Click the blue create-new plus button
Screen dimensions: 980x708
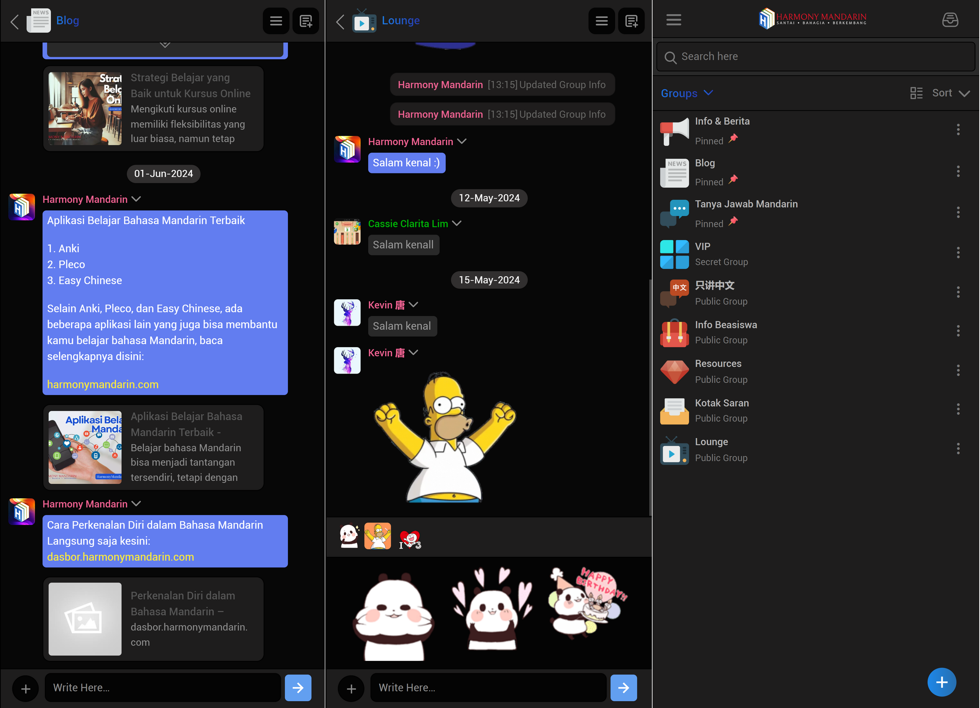pyautogui.click(x=942, y=682)
